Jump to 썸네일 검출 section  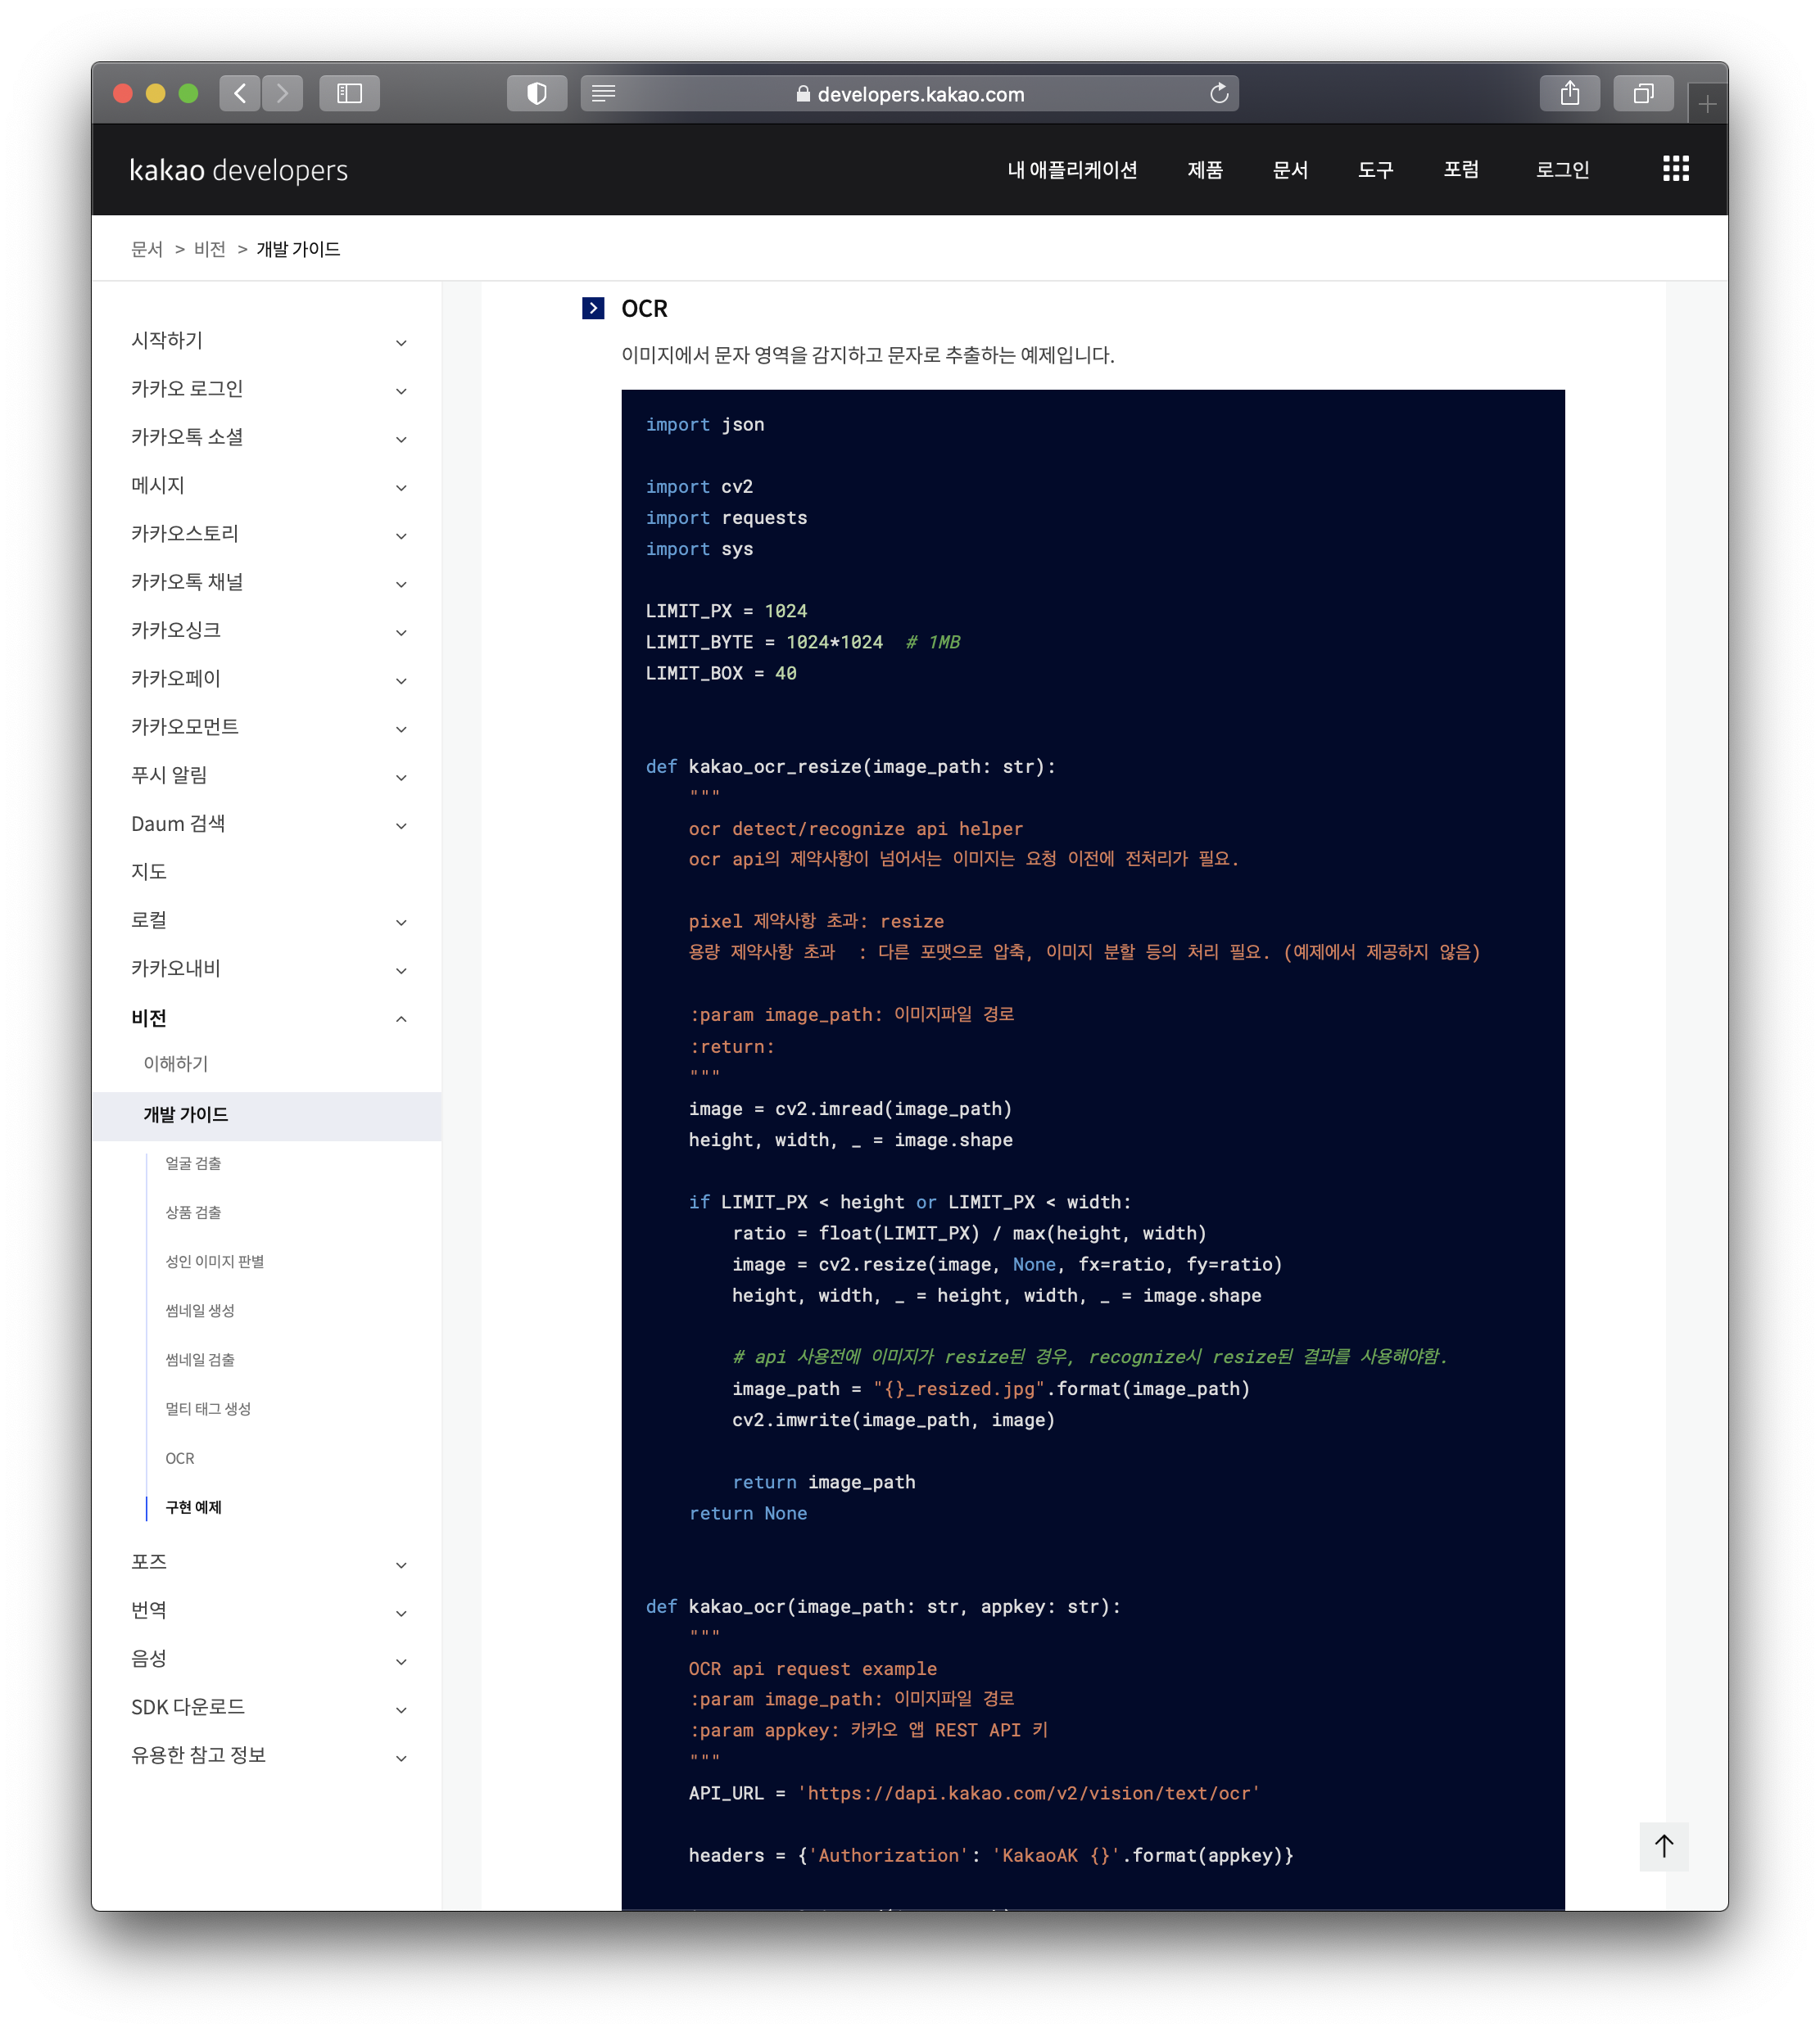point(200,1359)
